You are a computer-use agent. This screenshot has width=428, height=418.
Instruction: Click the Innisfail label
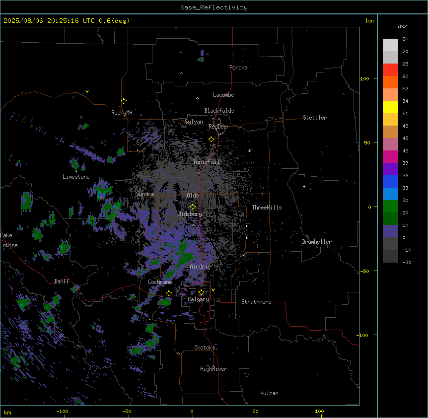click(x=206, y=162)
